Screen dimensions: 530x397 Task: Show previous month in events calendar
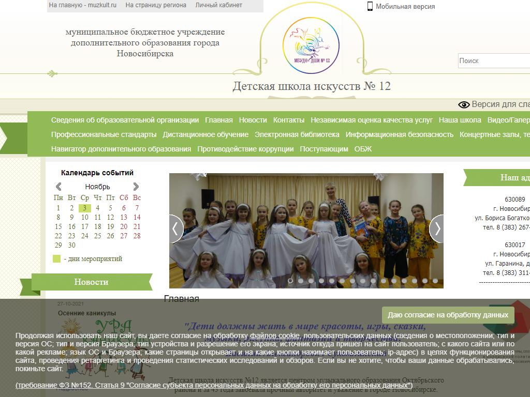[58, 187]
